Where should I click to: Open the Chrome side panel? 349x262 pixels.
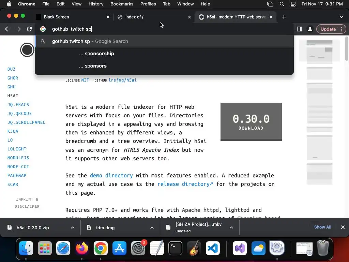pyautogui.click(x=299, y=29)
